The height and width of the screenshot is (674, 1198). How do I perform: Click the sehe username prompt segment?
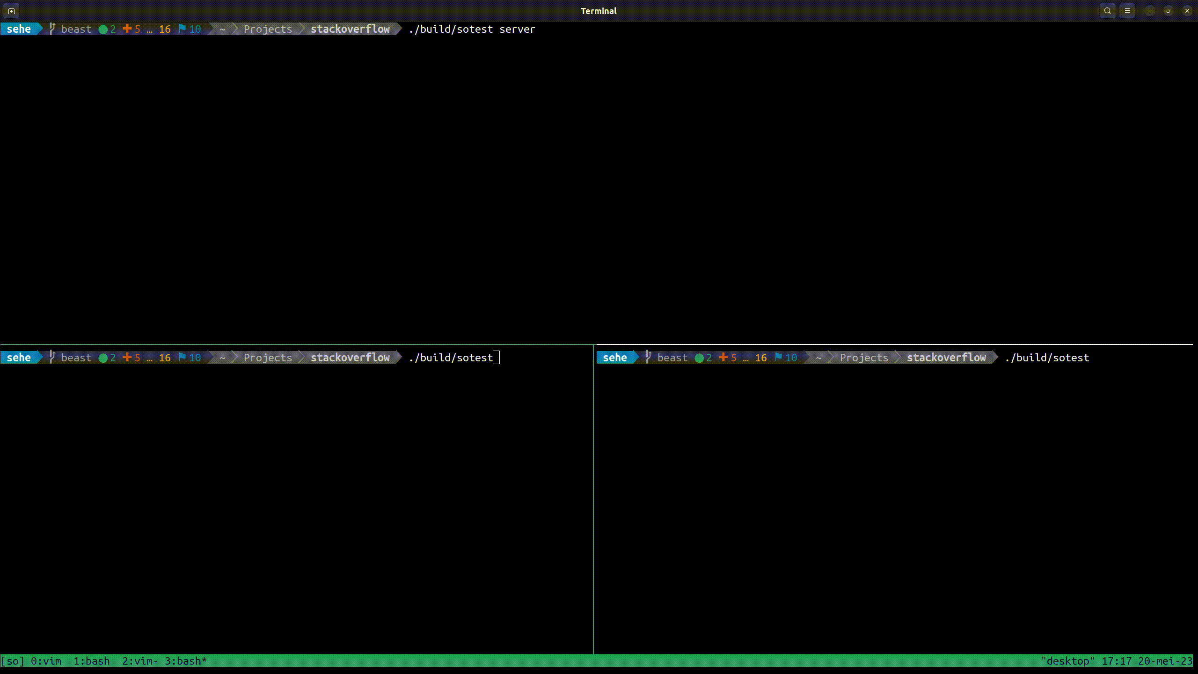point(19,29)
